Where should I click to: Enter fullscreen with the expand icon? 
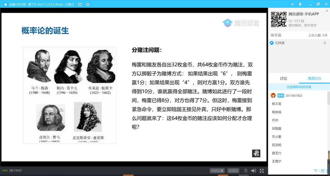tap(262, 171)
